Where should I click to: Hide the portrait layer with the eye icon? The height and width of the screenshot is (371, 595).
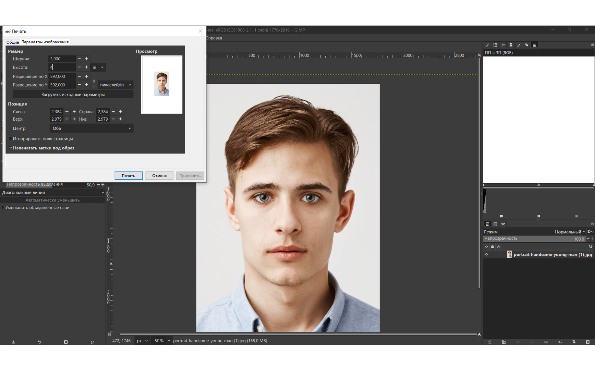[486, 255]
